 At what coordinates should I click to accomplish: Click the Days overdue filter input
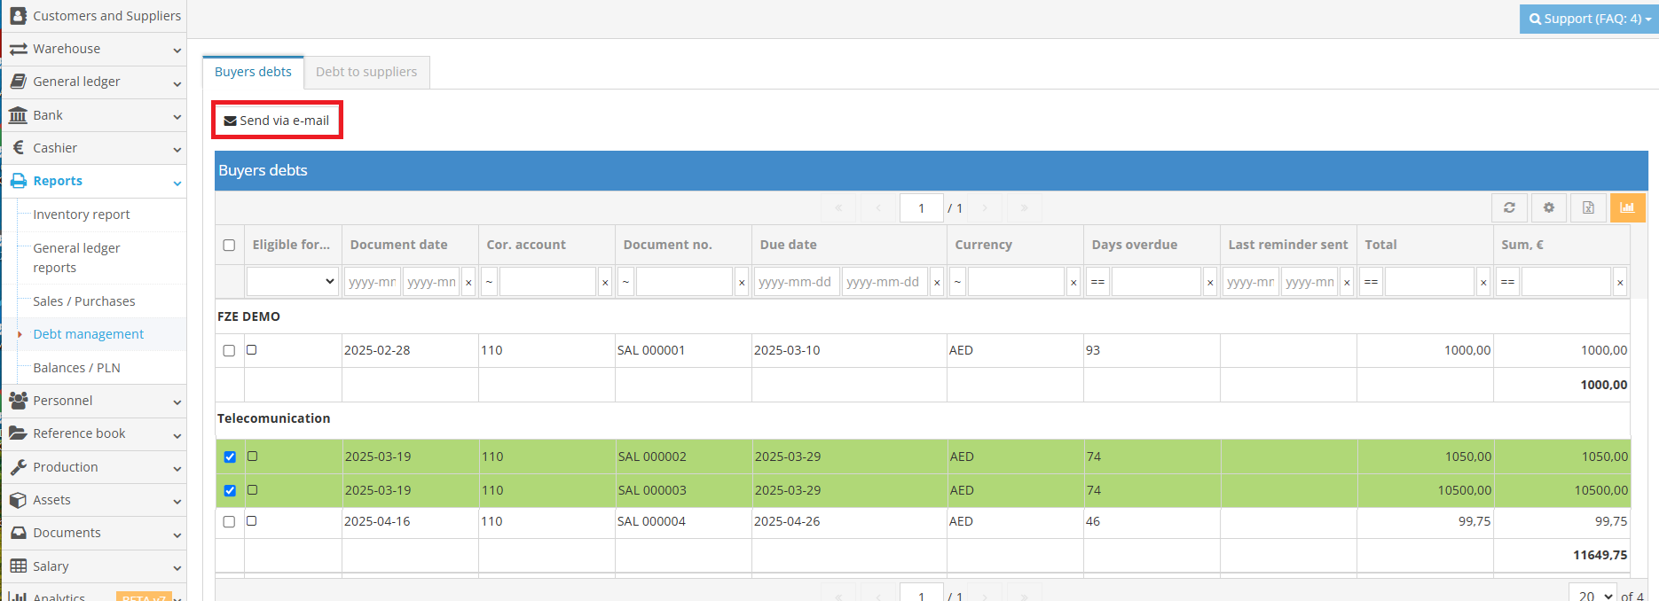[1155, 282]
